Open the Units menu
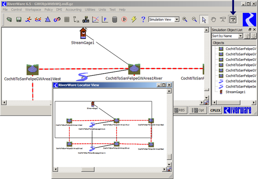This screenshot has width=258, height=179. pyautogui.click(x=102, y=10)
